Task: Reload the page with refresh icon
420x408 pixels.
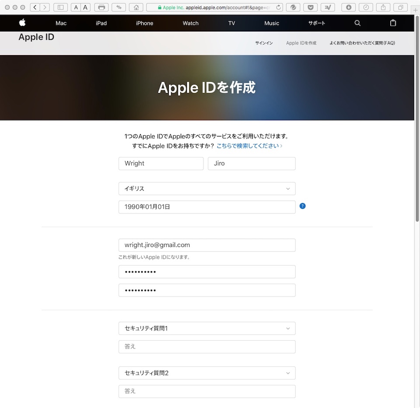Action: coord(279,7)
